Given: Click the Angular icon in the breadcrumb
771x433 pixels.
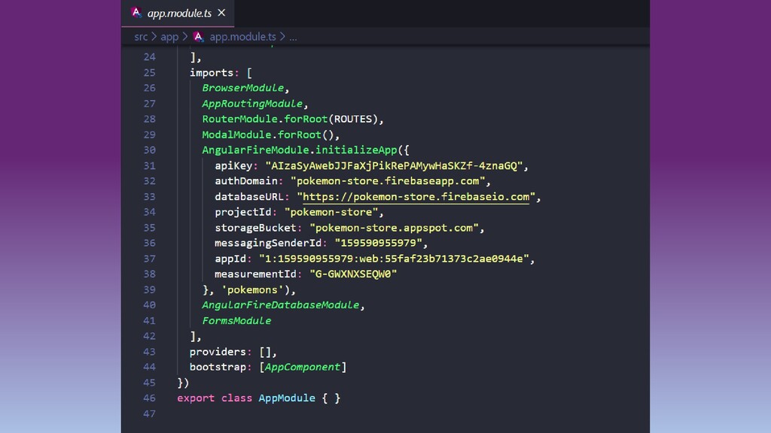Looking at the screenshot, I should (198, 37).
